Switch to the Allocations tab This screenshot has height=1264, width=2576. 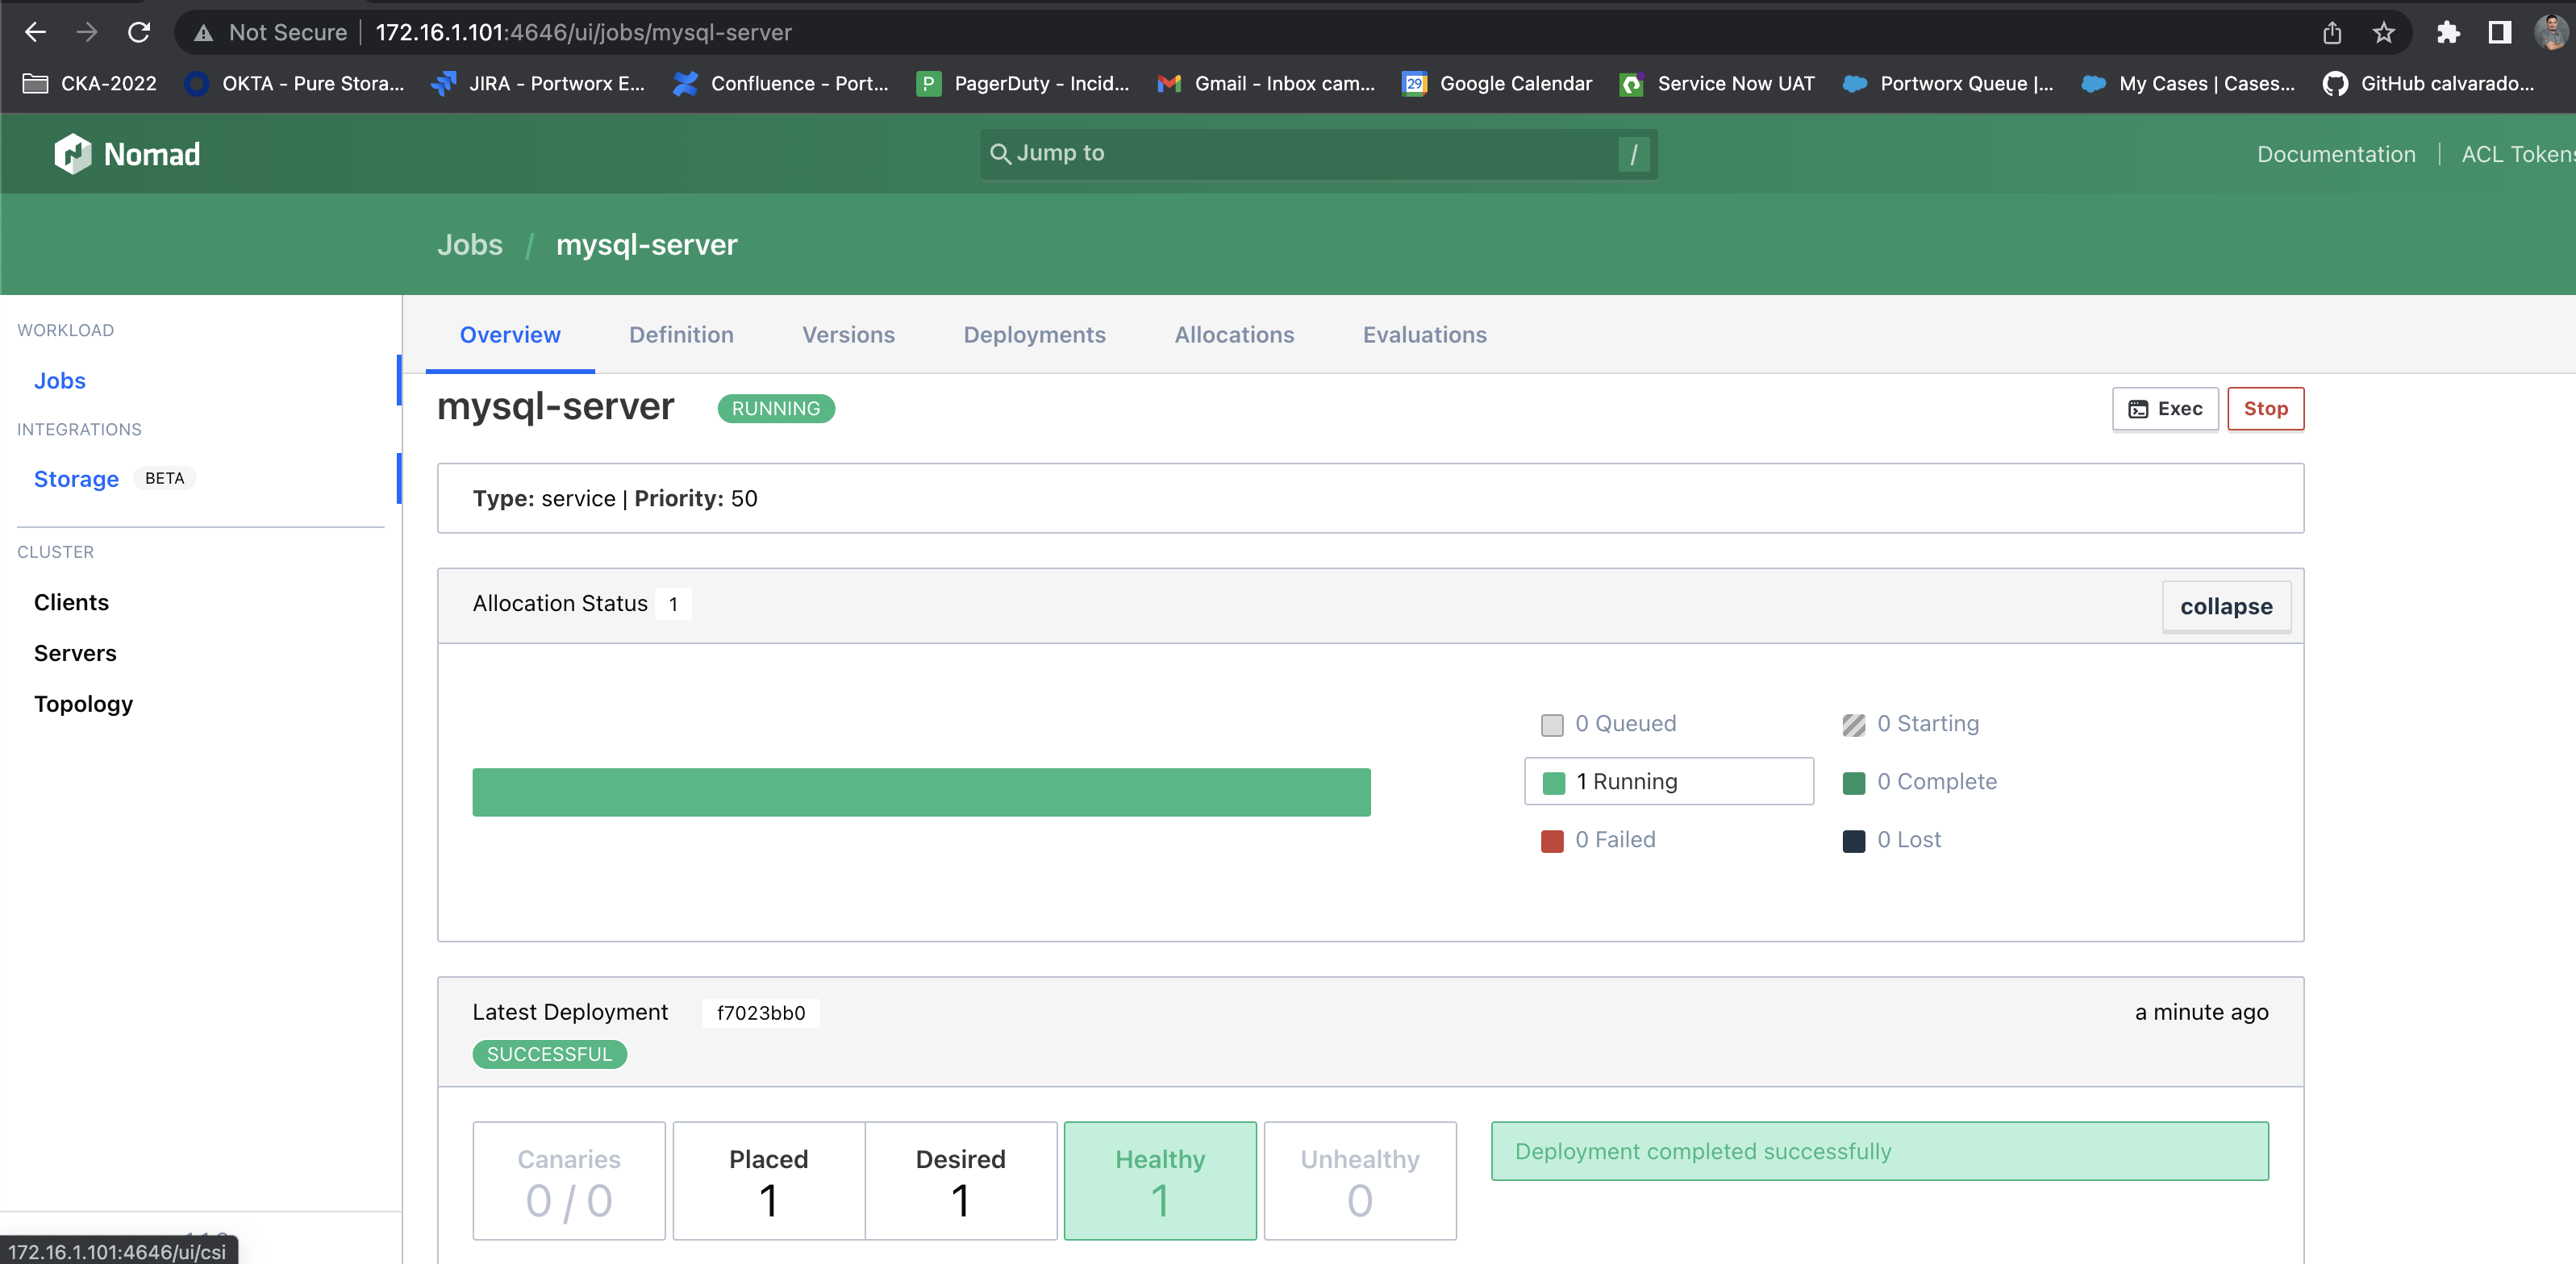(1234, 335)
